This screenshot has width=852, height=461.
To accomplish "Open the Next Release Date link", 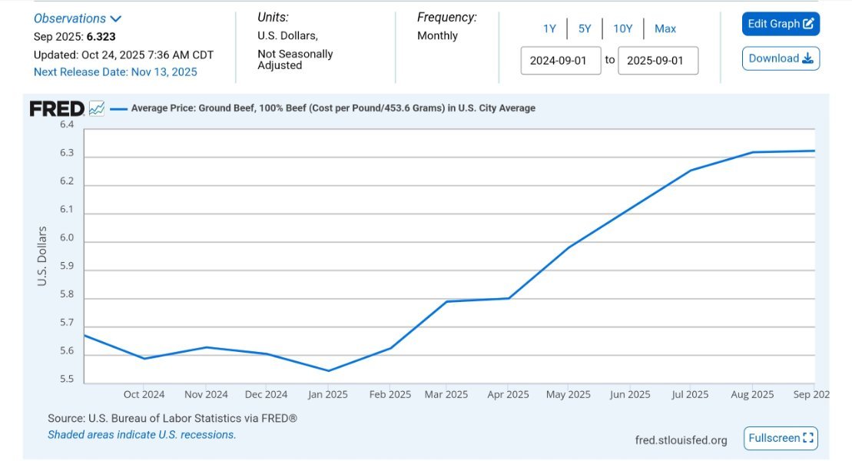I will (x=115, y=72).
